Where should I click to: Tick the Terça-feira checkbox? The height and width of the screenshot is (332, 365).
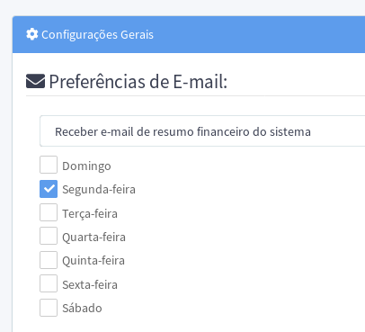point(49,212)
